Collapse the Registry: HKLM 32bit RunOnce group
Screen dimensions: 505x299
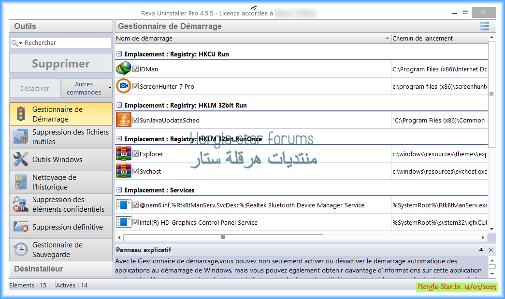click(x=119, y=139)
